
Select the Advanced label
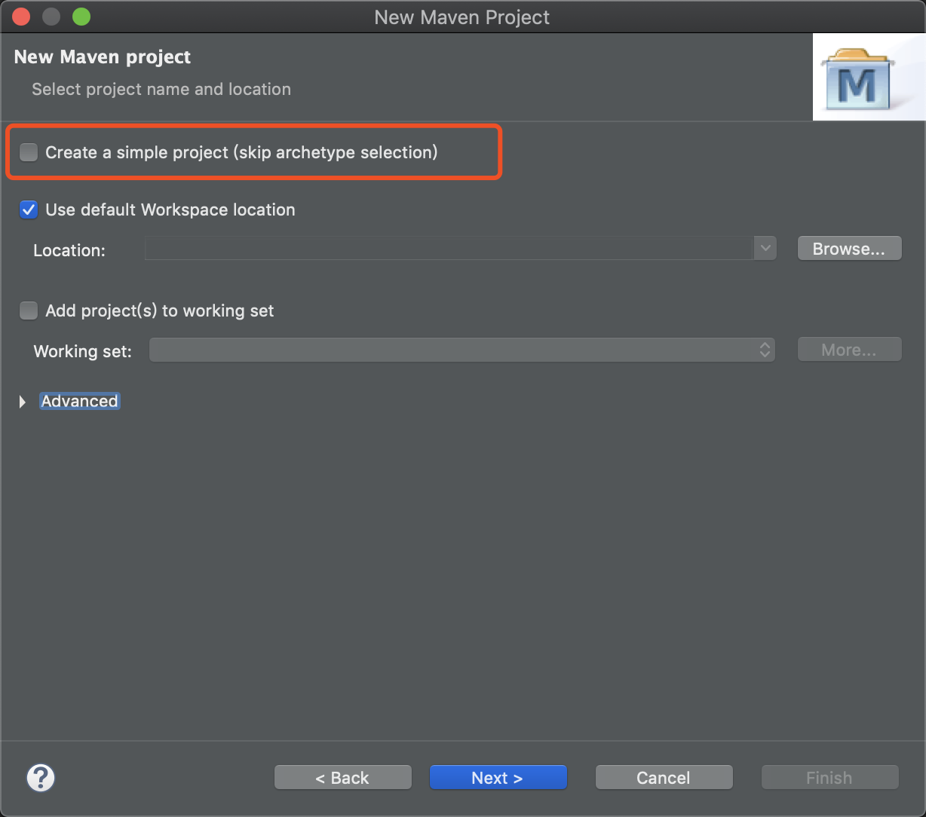(x=79, y=401)
